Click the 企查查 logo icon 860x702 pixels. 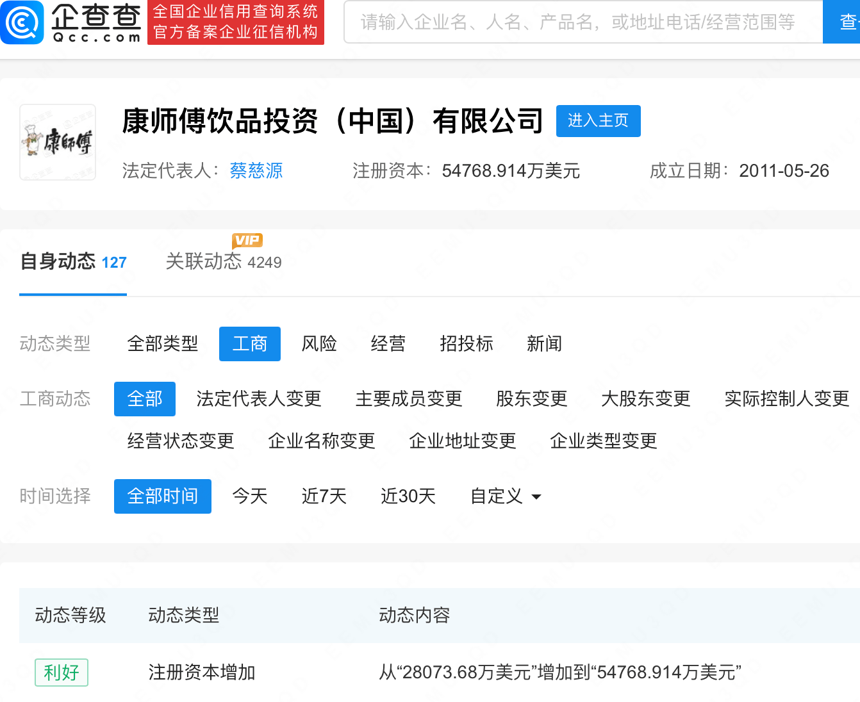click(23, 23)
